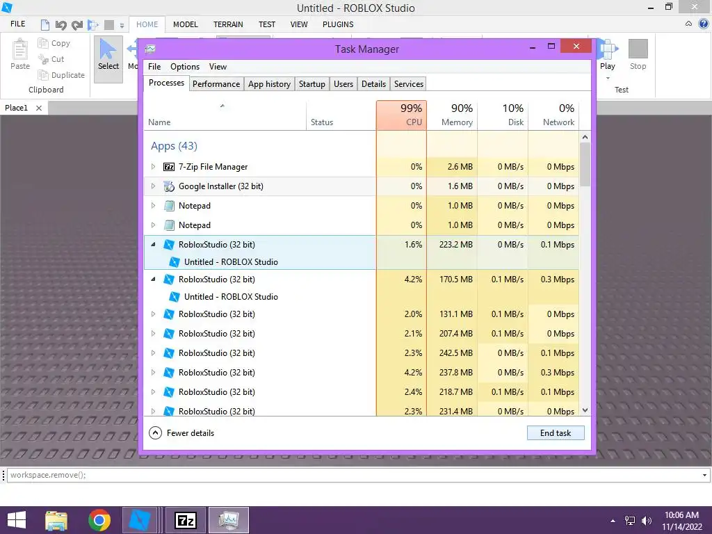712x534 pixels.
Task: Sort processes by the Network column header
Action: [x=554, y=115]
